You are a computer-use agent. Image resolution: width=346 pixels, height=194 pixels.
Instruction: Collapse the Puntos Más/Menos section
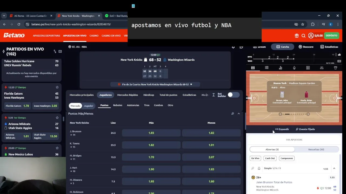coord(239,114)
